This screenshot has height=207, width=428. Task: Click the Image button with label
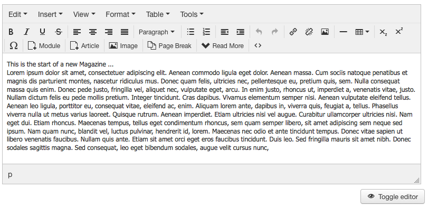click(123, 45)
